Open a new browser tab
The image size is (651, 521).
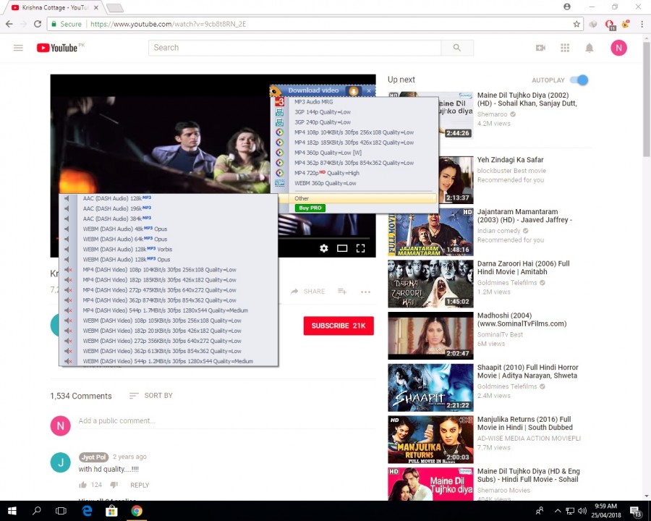pyautogui.click(x=114, y=8)
